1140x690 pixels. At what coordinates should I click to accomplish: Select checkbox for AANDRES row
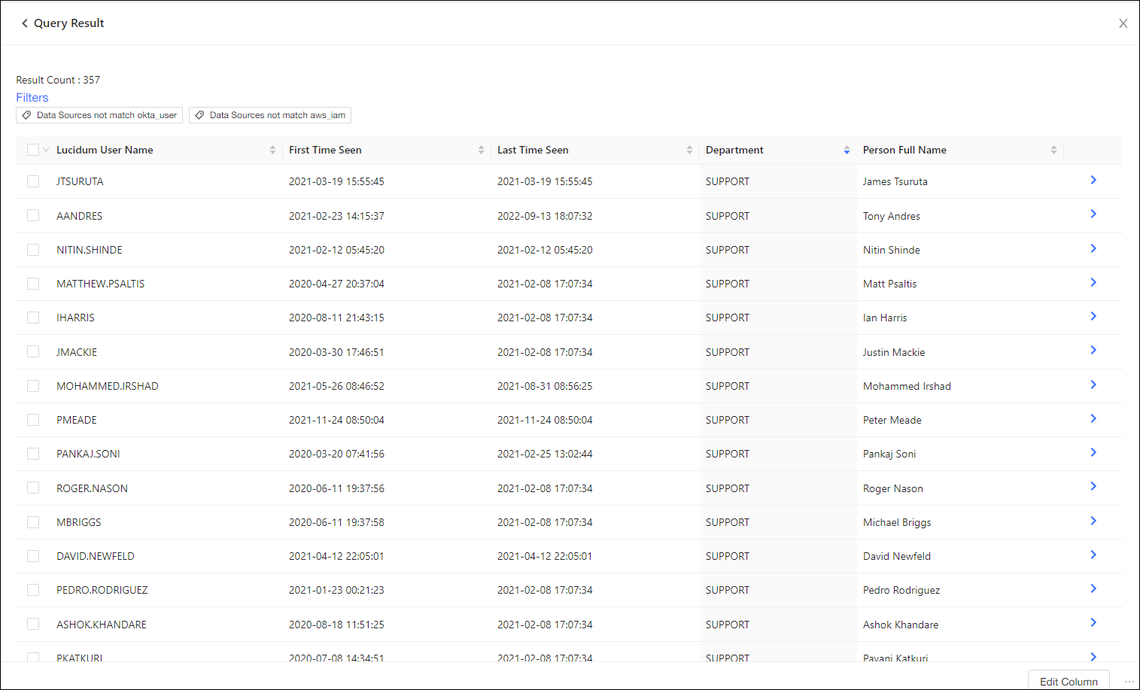pyautogui.click(x=33, y=215)
